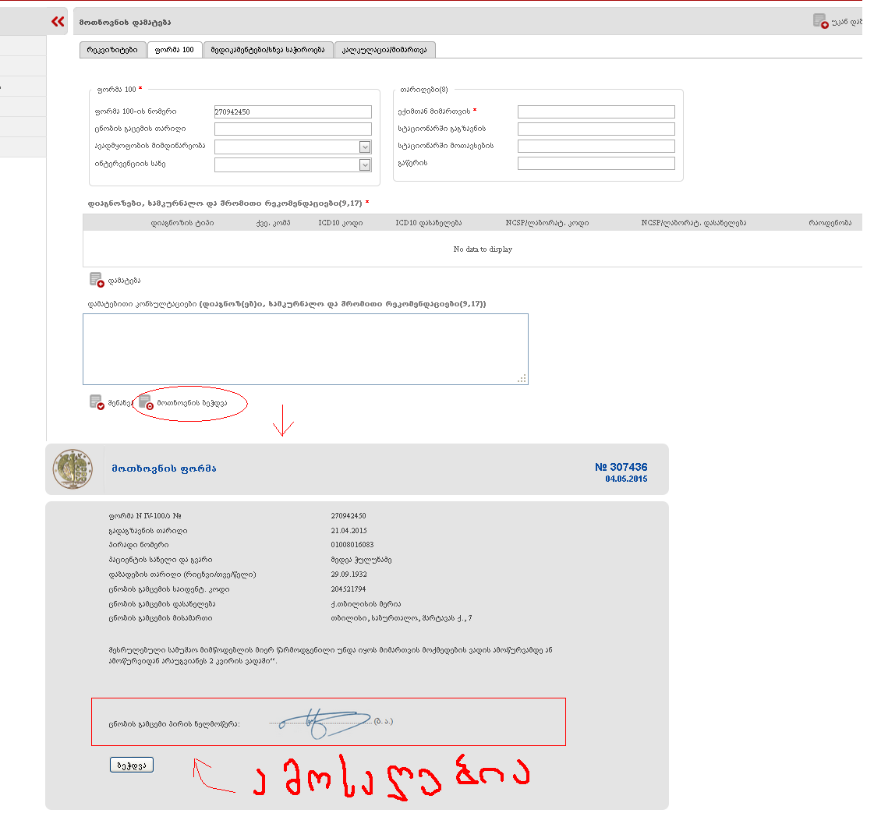The height and width of the screenshot is (838, 874).
Task: Open the მედიკამენტები/სხვა საჭიროება tab
Action: point(267,50)
